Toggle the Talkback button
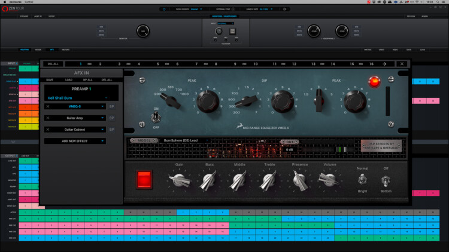The height and width of the screenshot is (252, 449). 232,31
